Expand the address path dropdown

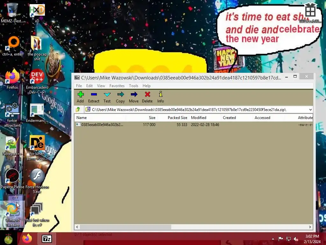point(310,110)
